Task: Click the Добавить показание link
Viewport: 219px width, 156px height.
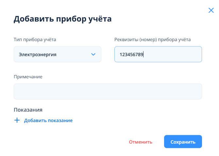Action: tap(48, 120)
